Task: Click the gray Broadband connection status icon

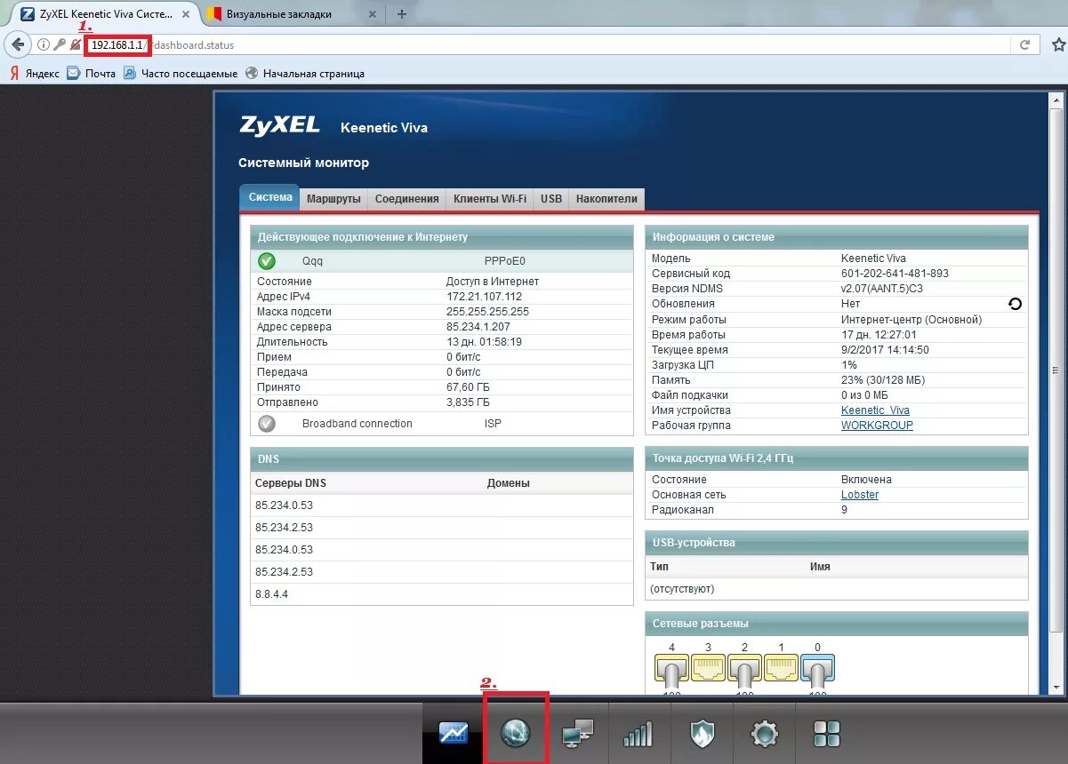Action: tap(267, 424)
